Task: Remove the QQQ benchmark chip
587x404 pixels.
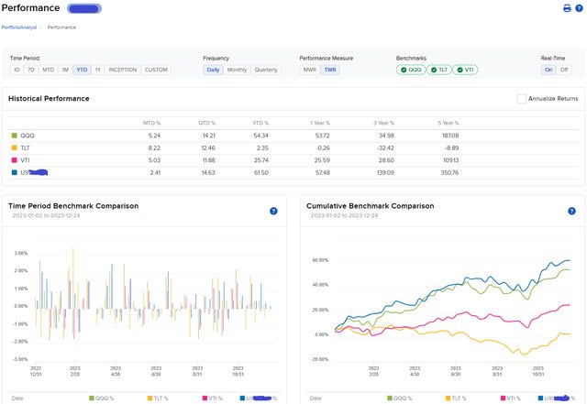Action: [x=410, y=70]
